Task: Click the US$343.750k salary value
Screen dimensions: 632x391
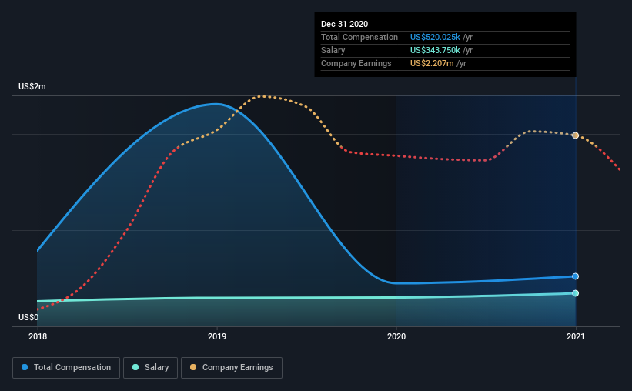Action: point(435,50)
